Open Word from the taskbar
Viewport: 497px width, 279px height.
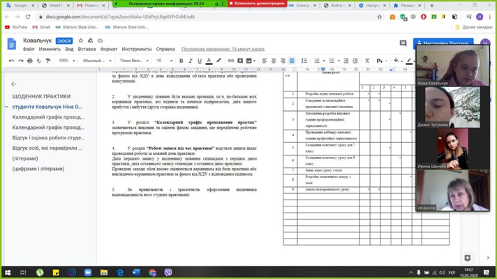point(136,272)
